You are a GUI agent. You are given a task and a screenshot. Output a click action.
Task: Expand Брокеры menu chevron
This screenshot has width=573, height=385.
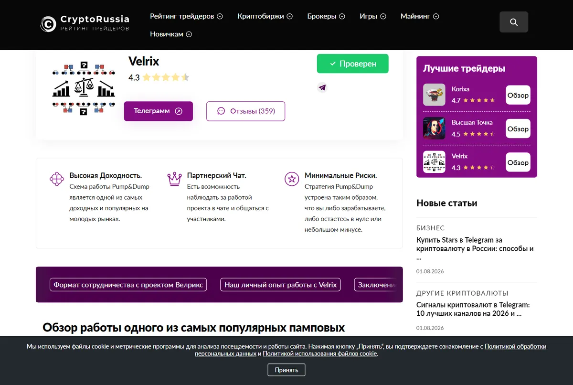[x=342, y=16]
